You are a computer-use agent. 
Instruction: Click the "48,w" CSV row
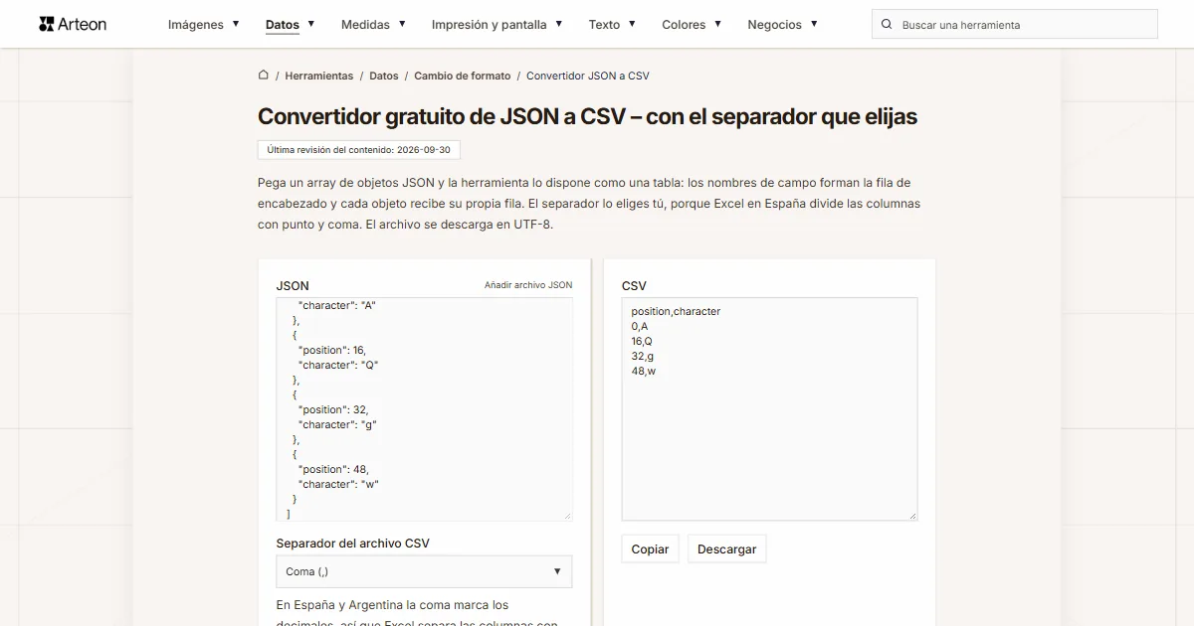tap(644, 371)
